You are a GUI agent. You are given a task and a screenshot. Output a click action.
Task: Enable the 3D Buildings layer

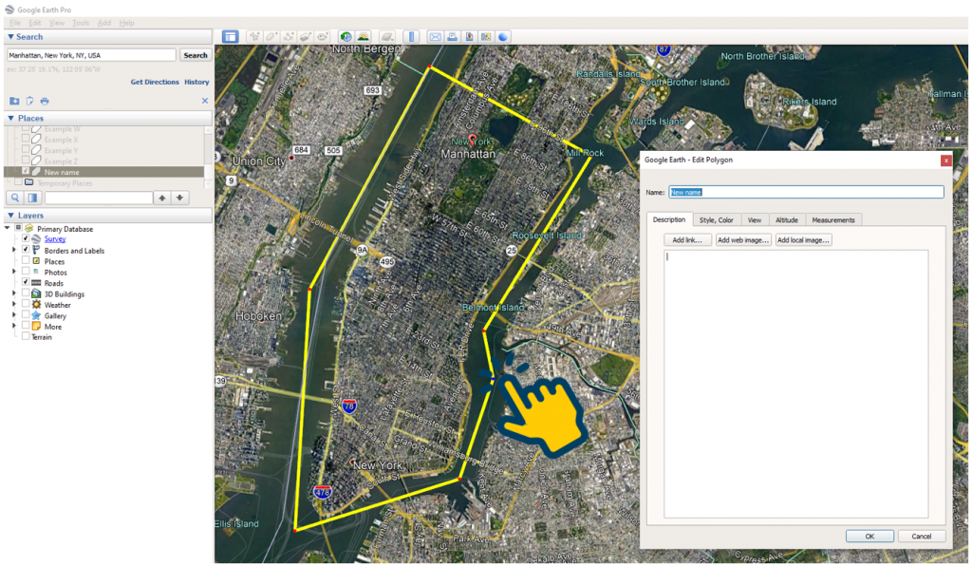pyautogui.click(x=25, y=294)
